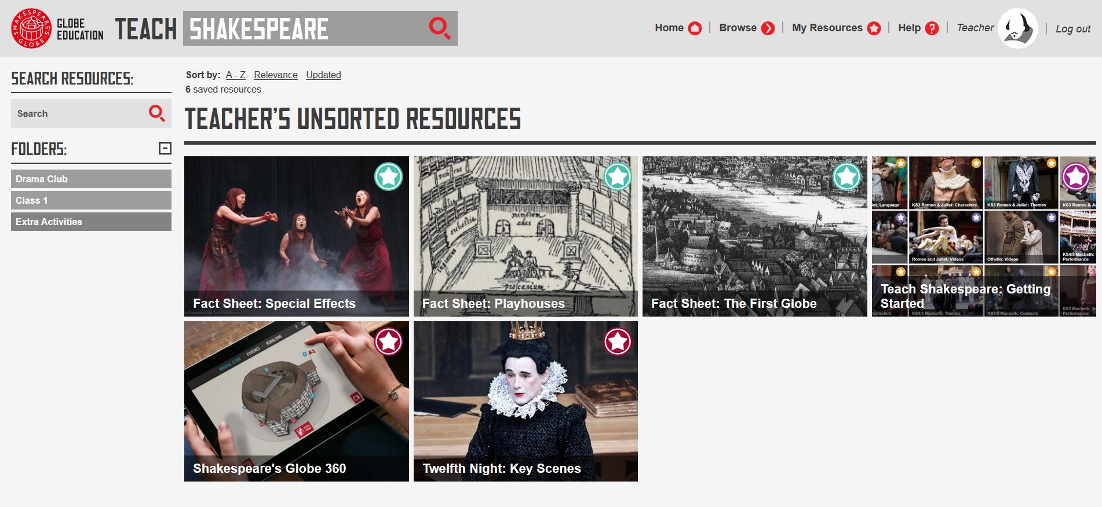Toggle saved star on Twelfth Night: Key Scenes
The height and width of the screenshot is (507, 1102).
pos(618,341)
